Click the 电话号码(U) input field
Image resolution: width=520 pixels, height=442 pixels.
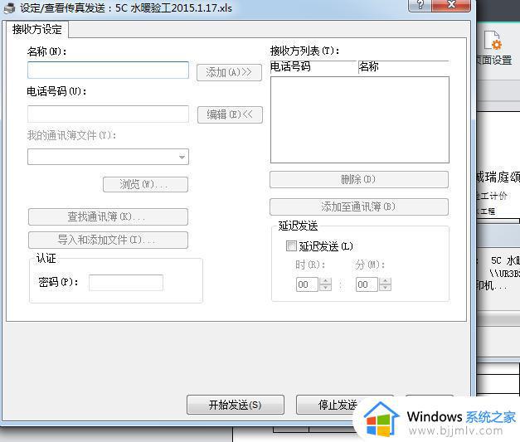pyautogui.click(x=108, y=114)
